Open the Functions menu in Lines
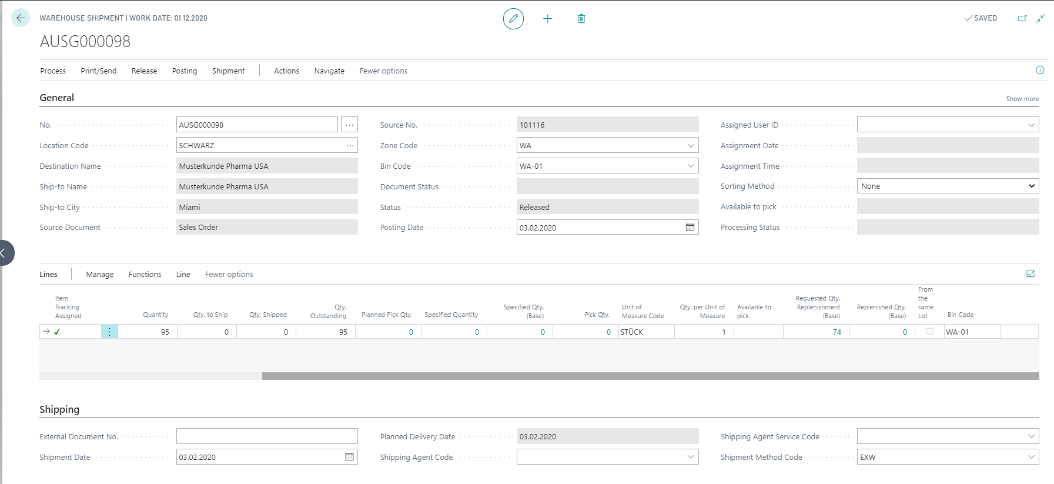 145,274
